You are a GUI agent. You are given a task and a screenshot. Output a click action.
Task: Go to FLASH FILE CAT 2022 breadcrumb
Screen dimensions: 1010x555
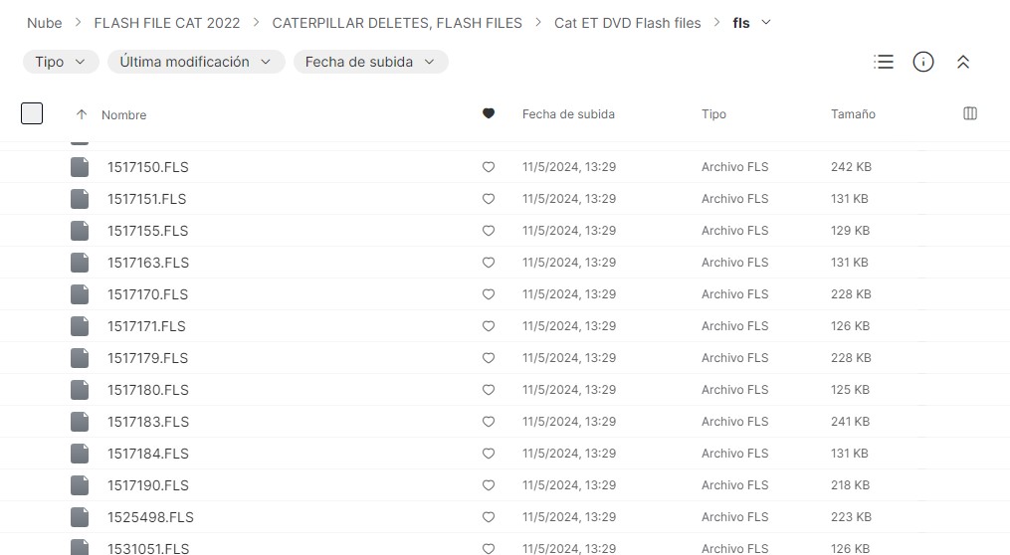click(x=167, y=23)
